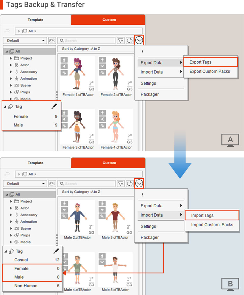The height and width of the screenshot is (295, 244).
Task: Choose Export Tags from the submenu
Action: pos(210,62)
